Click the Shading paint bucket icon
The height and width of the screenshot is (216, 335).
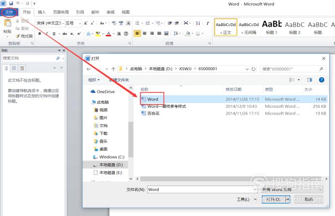pyautogui.click(x=187, y=33)
